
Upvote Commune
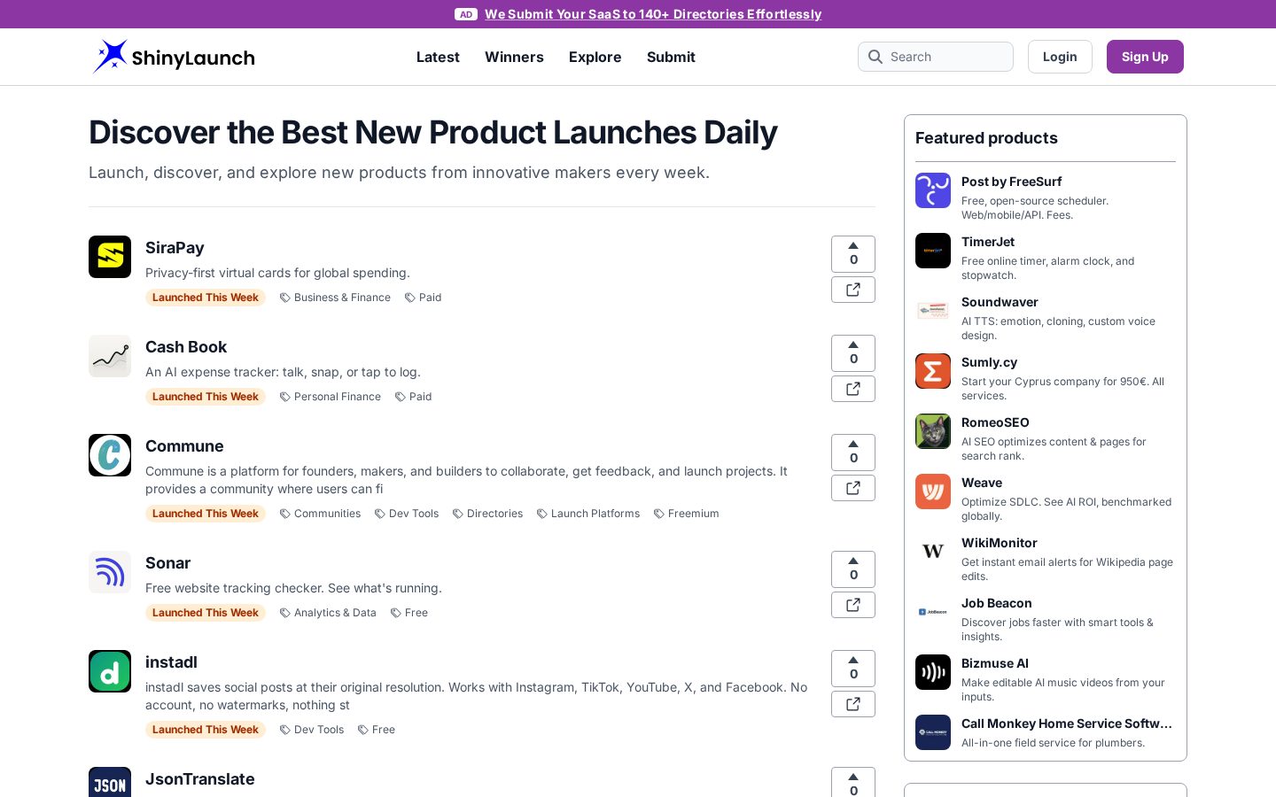coord(853,453)
